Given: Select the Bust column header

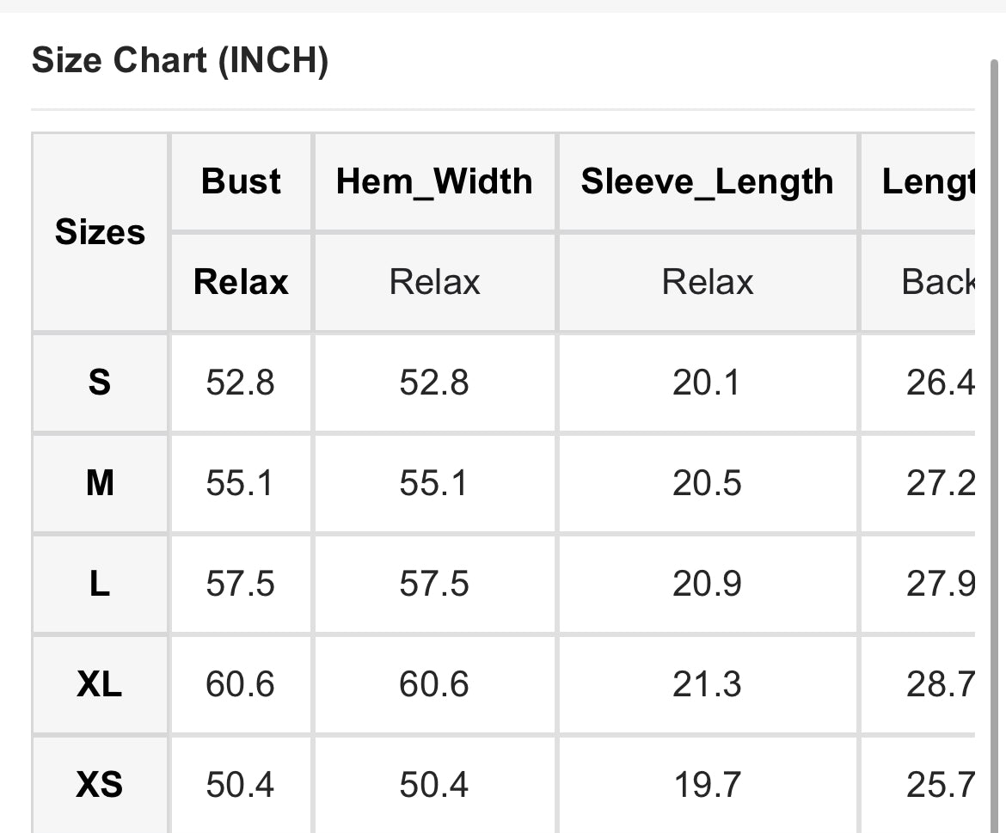Looking at the screenshot, I should [x=241, y=181].
